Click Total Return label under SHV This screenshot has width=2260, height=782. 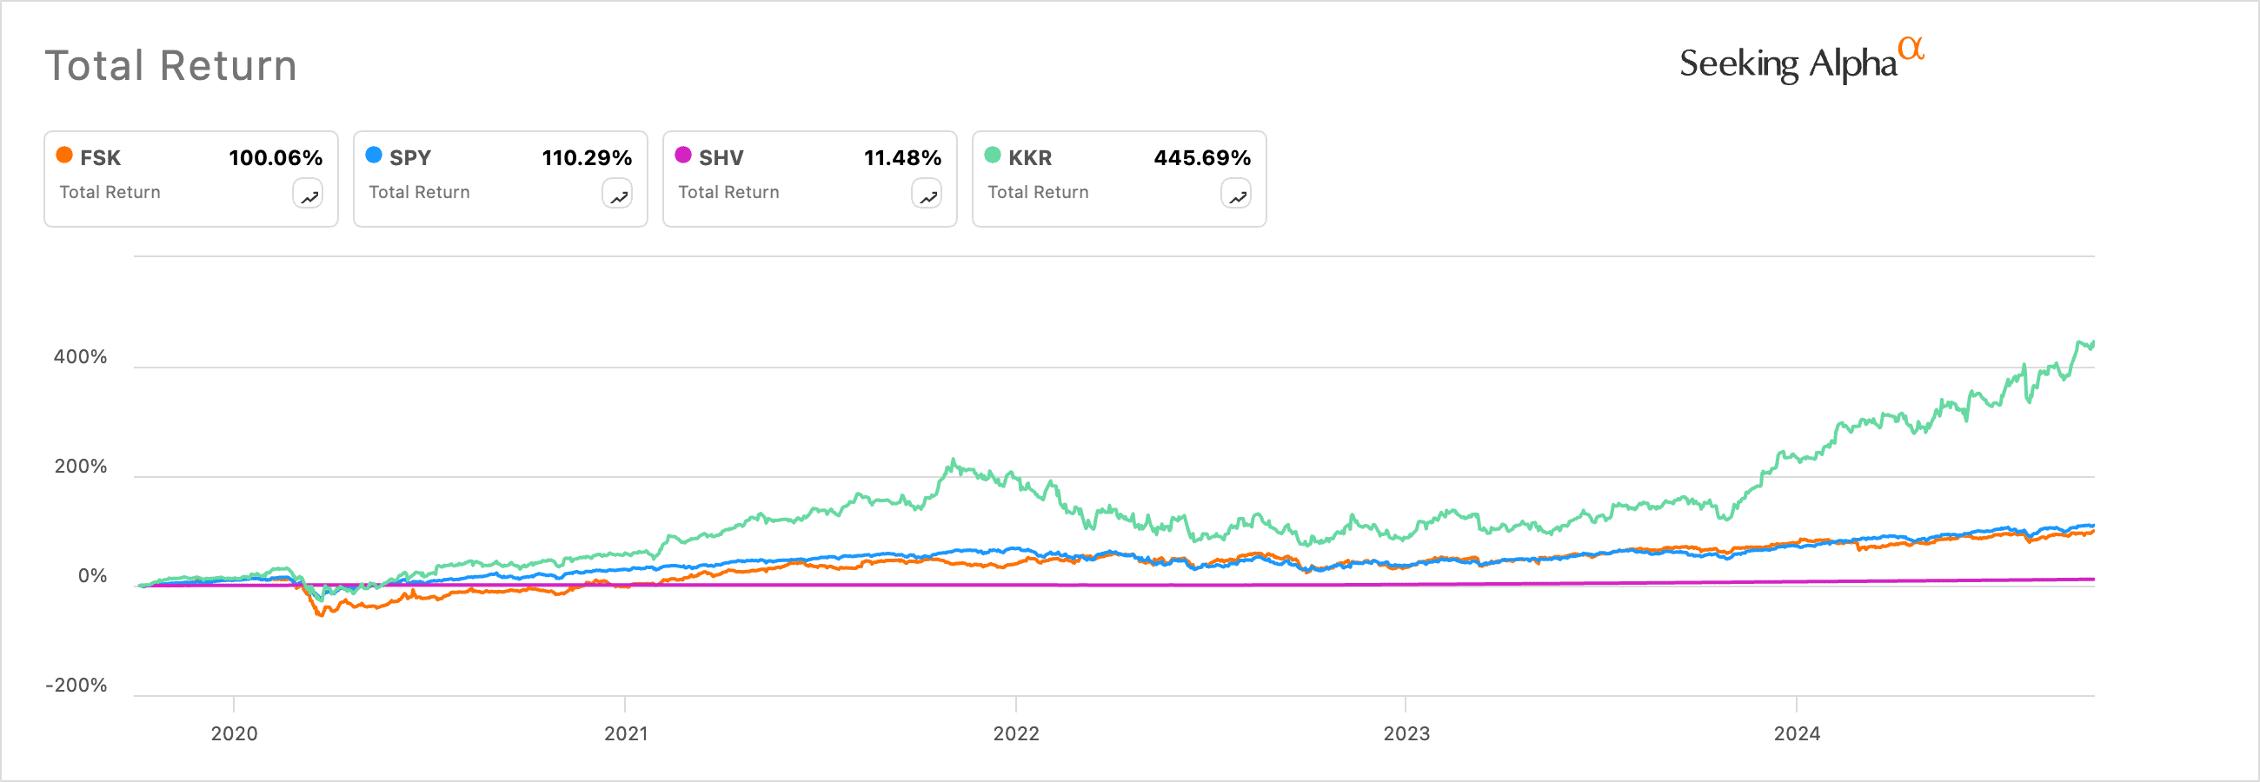[x=729, y=192]
